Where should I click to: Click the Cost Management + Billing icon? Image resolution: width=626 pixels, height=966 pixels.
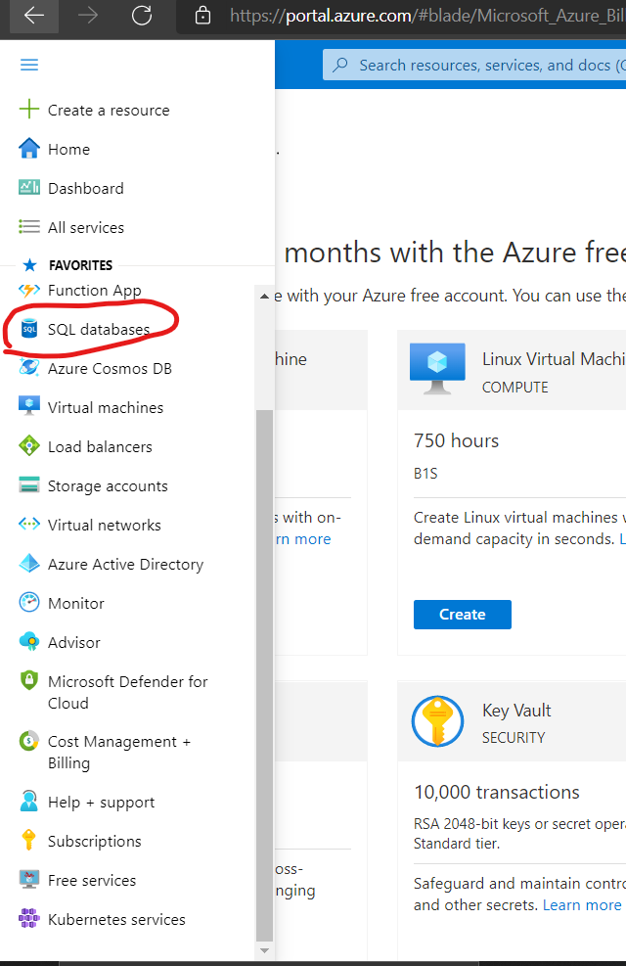pos(29,740)
